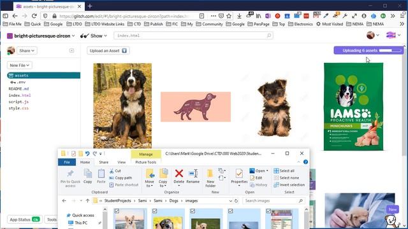Image resolution: width=408 pixels, height=229 pixels.
Task: Open the Explorer File tab
Action: point(67,162)
